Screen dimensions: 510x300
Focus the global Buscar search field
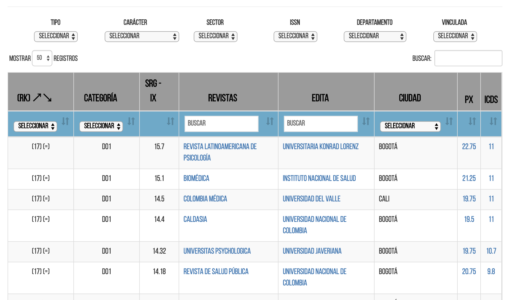tap(468, 58)
